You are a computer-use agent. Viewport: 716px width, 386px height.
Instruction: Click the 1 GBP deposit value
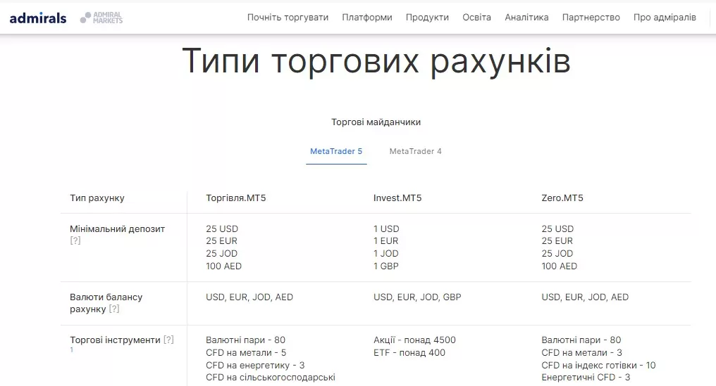[x=386, y=266]
